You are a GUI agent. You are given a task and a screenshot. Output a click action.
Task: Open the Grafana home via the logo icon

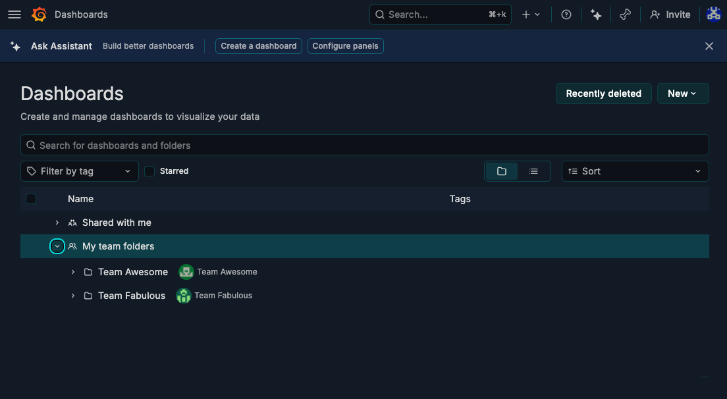coord(39,14)
